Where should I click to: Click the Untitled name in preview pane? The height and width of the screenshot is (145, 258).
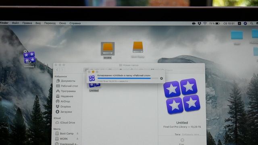pos(182,122)
